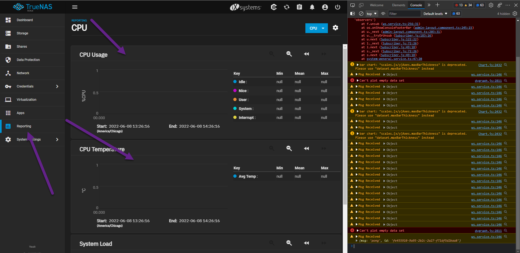
Task: Click the notifications bell icon
Action: click(312, 7)
